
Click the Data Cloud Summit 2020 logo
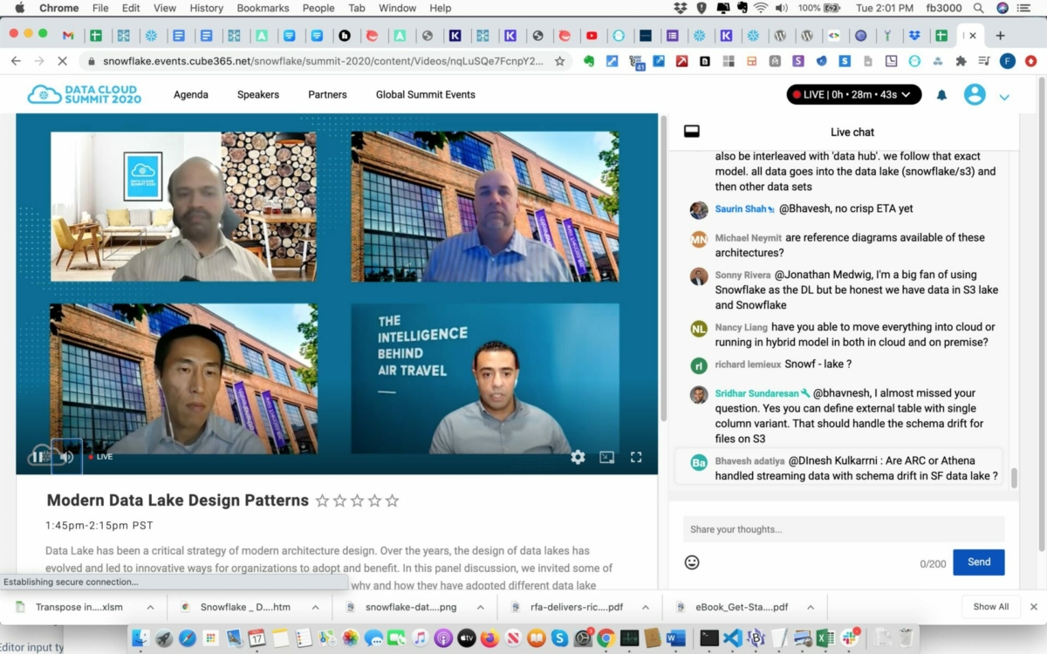[85, 94]
